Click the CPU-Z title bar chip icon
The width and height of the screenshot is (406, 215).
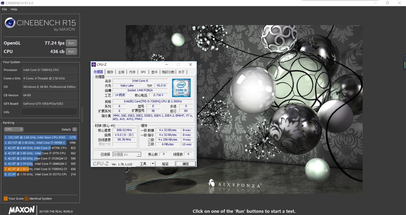pyautogui.click(x=94, y=65)
